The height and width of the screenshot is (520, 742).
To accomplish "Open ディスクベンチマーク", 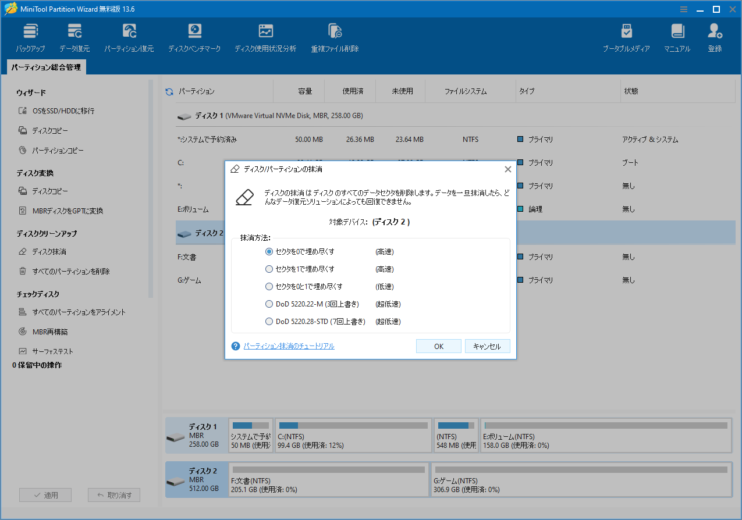I will pos(194,36).
